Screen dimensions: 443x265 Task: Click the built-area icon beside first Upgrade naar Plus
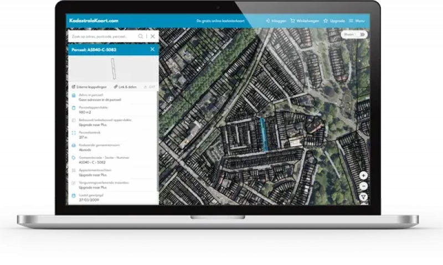[x=74, y=120]
